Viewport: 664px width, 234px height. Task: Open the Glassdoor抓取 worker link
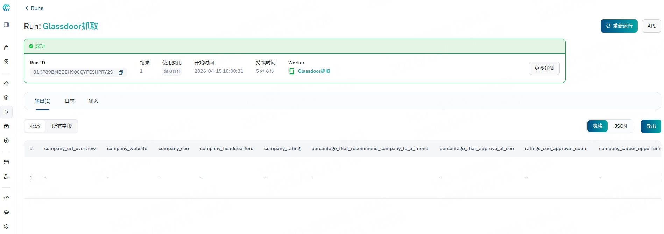click(314, 71)
